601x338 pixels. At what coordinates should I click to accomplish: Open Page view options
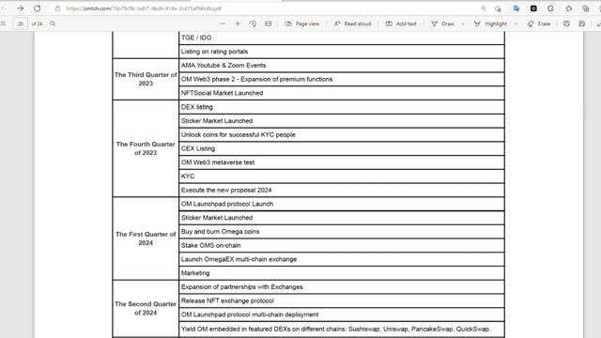tap(302, 23)
